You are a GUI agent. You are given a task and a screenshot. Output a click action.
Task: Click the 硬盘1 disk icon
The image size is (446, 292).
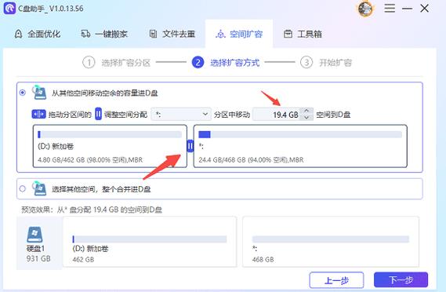click(35, 235)
